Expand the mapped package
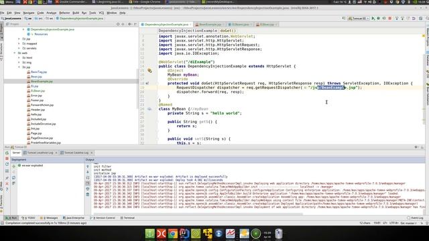The width and height of the screenshot is (429, 241). pyautogui.click(x=19, y=44)
